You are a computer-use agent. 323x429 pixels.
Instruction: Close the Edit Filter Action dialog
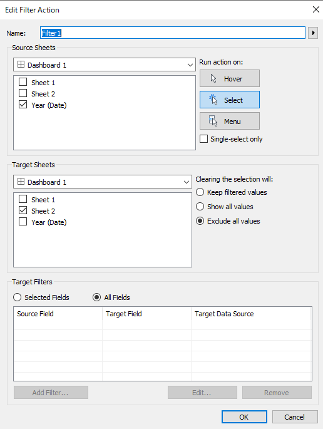coord(316,9)
